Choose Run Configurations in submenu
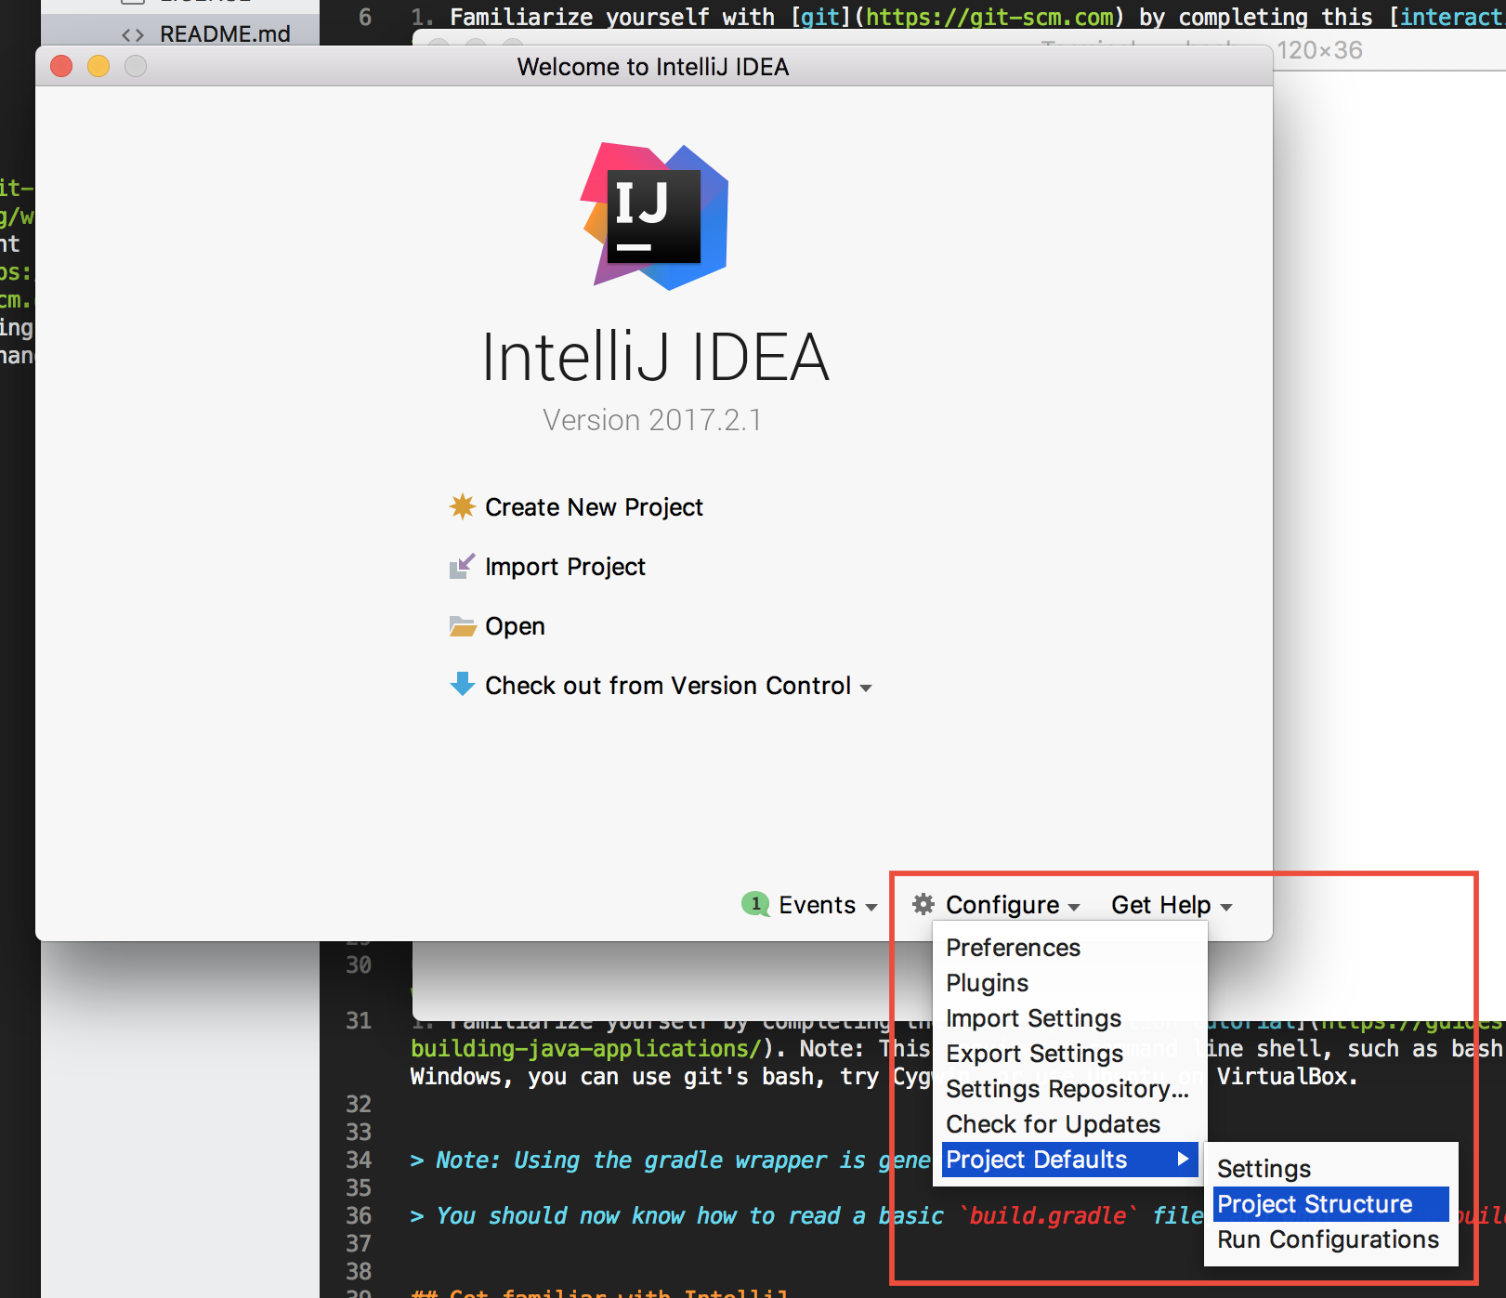Screen dimensions: 1506x1298 point(1330,1239)
